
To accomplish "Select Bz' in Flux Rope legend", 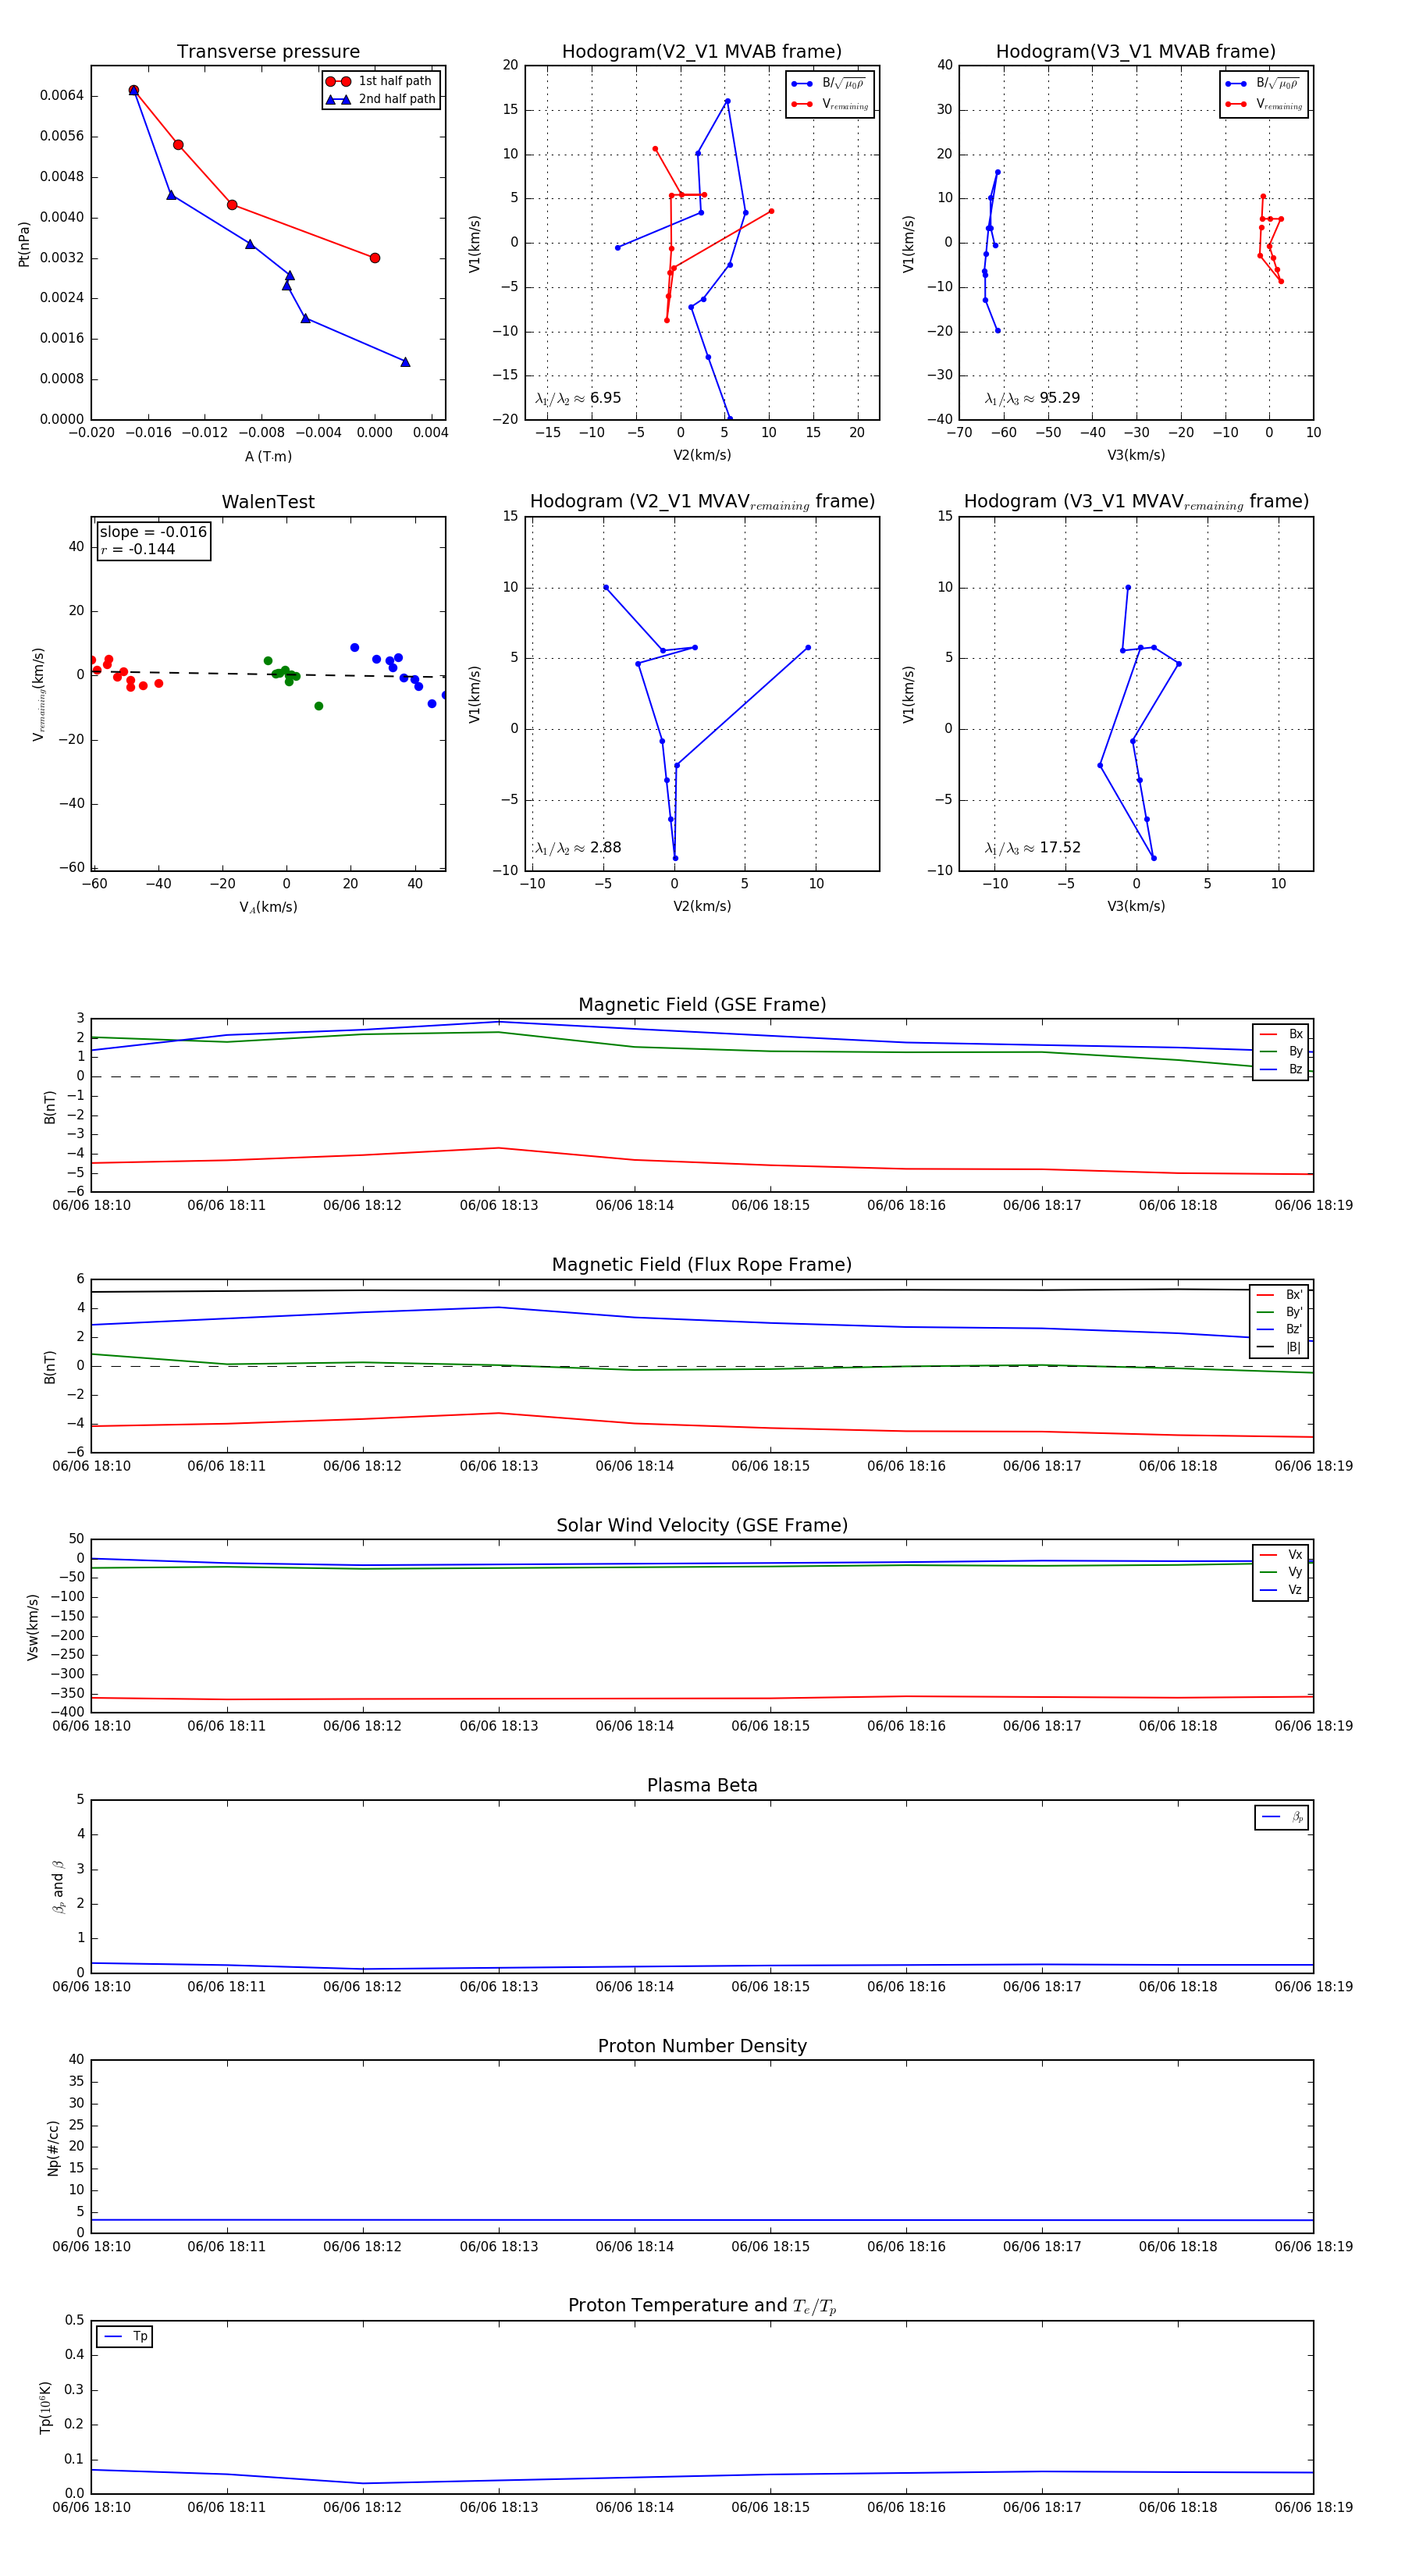I will point(1280,1330).
